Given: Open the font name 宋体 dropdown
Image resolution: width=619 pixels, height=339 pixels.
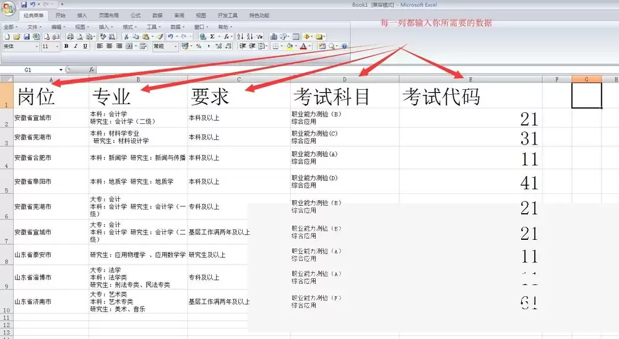Looking at the screenshot, I should pyautogui.click(x=37, y=46).
